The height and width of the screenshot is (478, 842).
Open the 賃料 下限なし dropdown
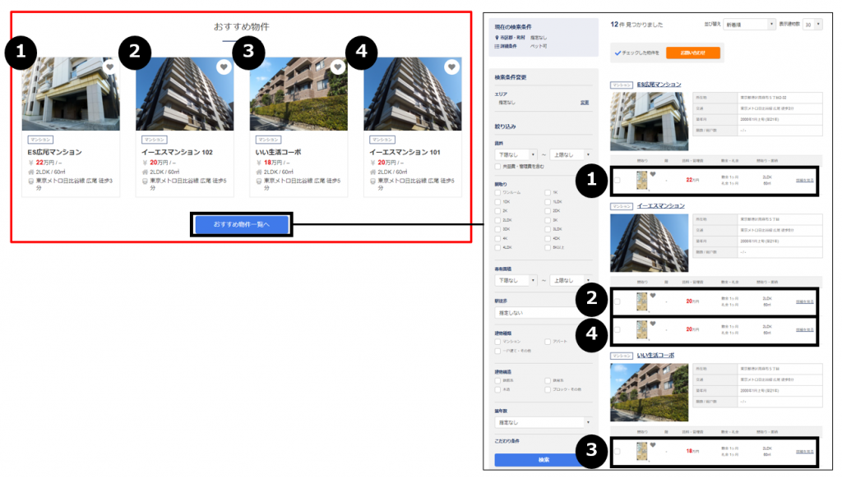(x=514, y=154)
